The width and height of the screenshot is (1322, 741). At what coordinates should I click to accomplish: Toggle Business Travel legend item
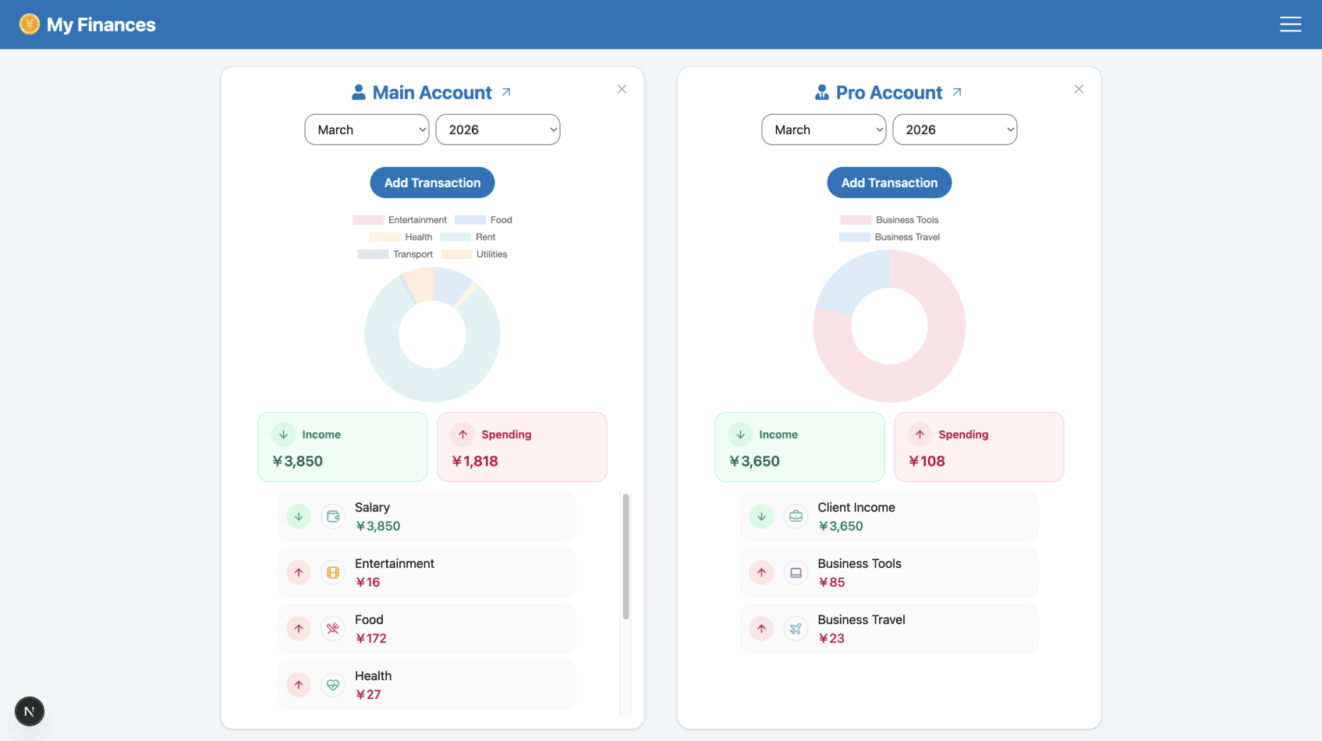pos(889,237)
